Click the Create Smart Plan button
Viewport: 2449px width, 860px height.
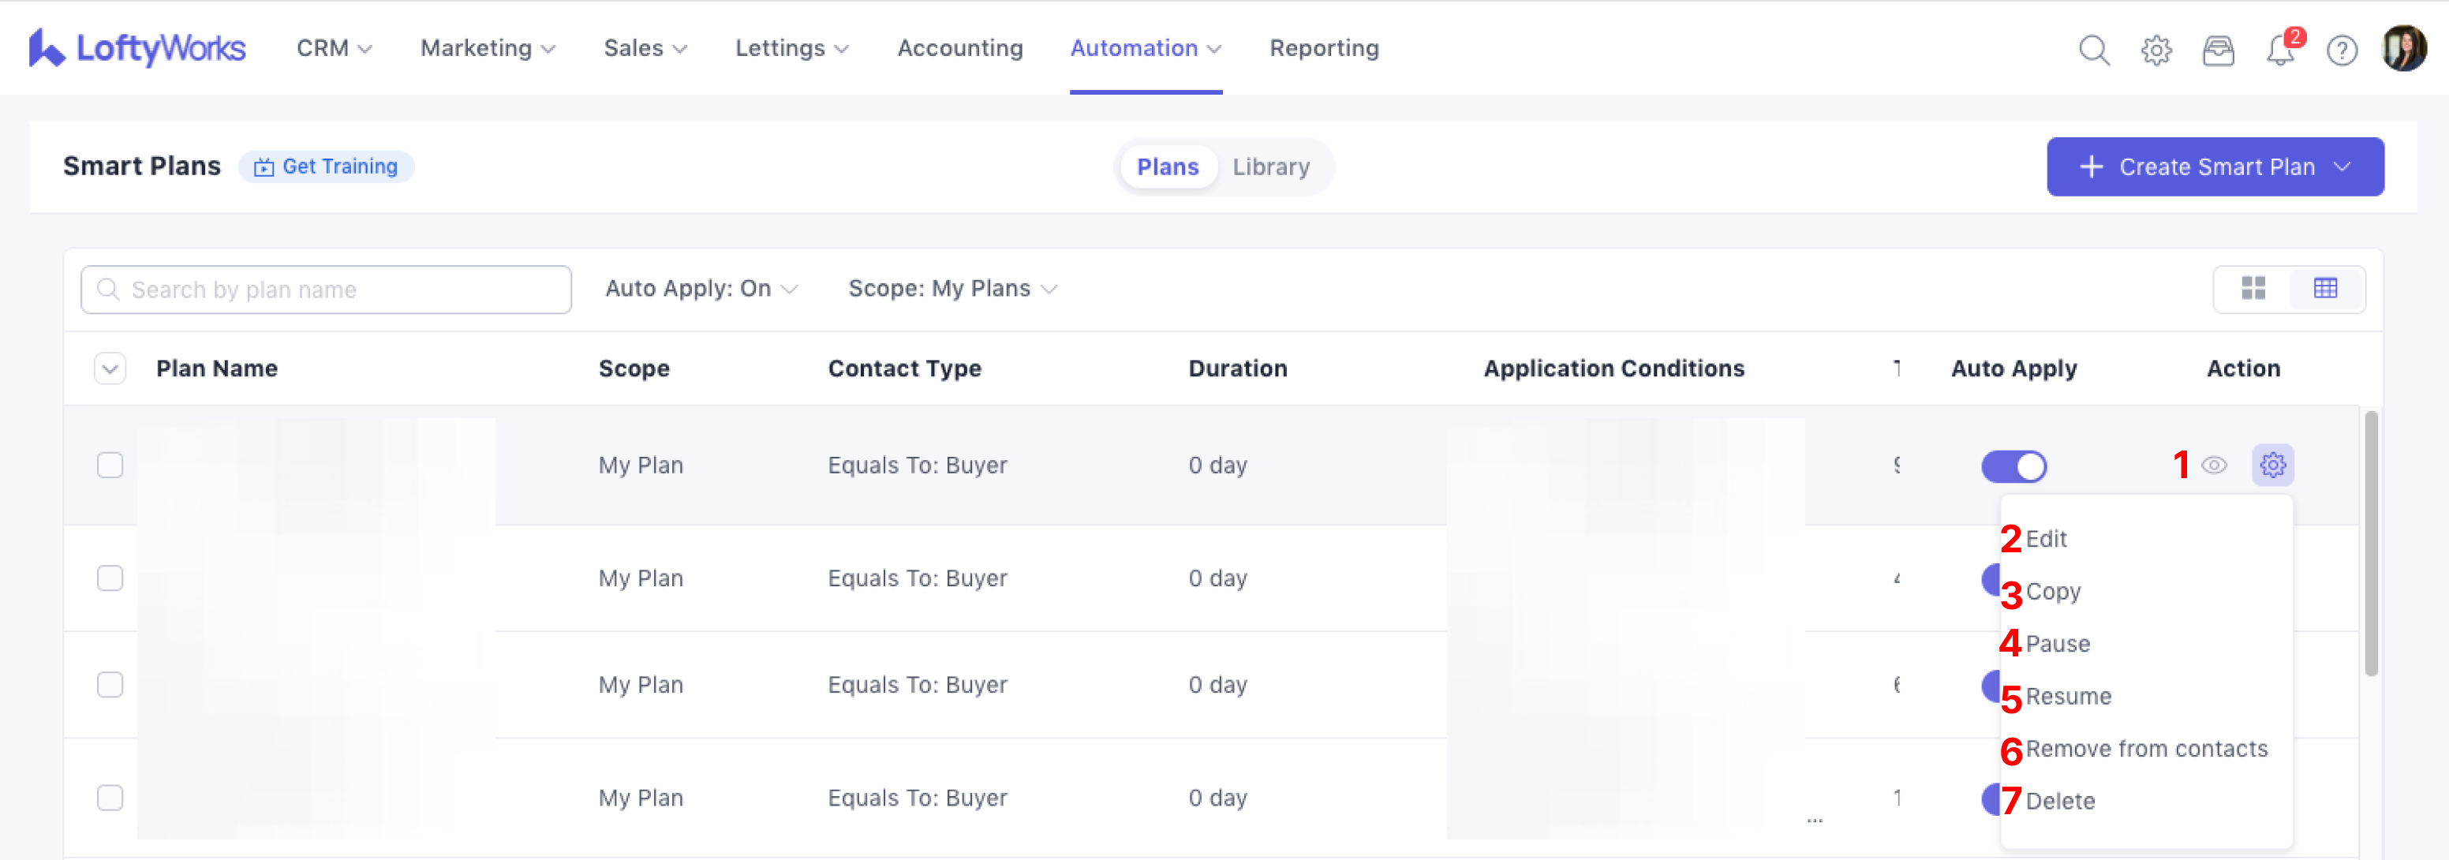point(2214,166)
